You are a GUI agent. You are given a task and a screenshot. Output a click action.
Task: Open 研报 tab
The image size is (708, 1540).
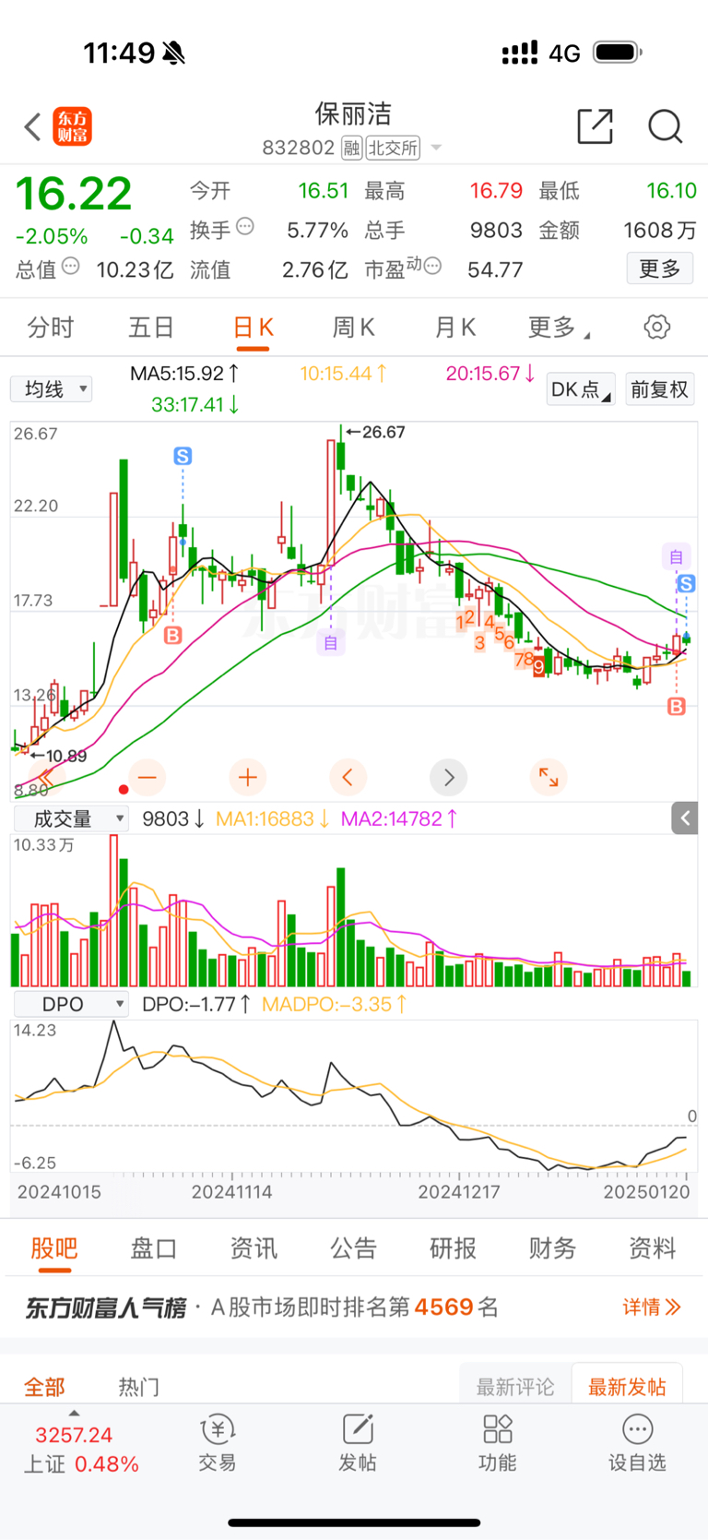coord(454,1248)
